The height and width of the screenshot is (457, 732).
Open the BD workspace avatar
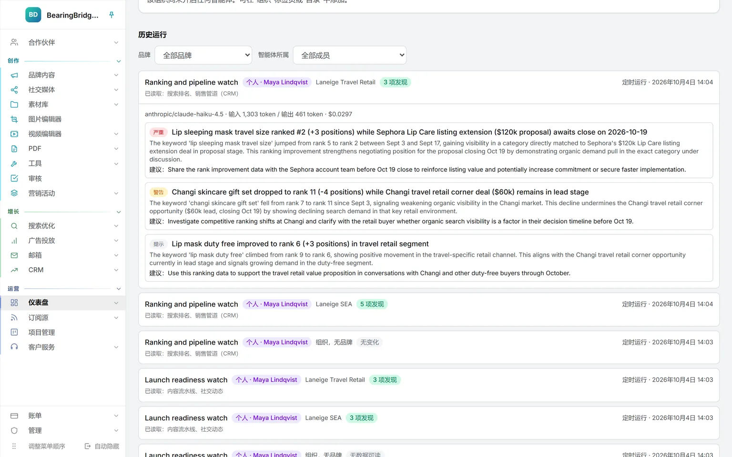coord(33,15)
